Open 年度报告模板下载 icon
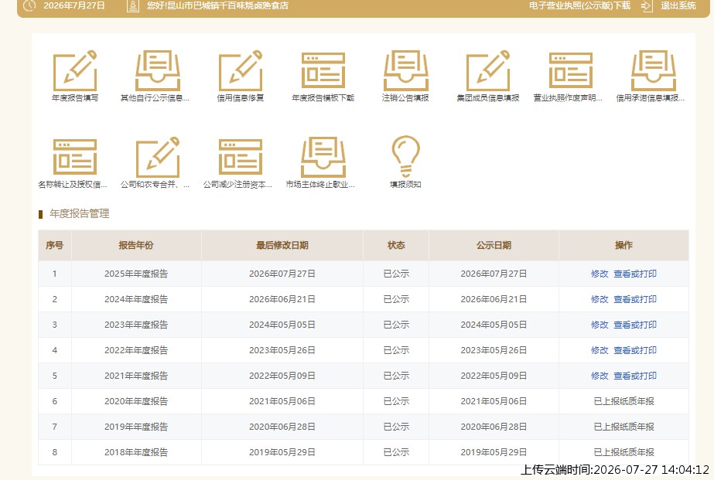 tap(323, 70)
